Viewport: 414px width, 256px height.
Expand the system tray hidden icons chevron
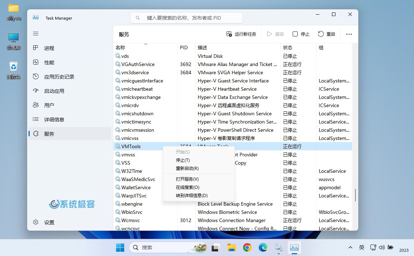pos(350,247)
